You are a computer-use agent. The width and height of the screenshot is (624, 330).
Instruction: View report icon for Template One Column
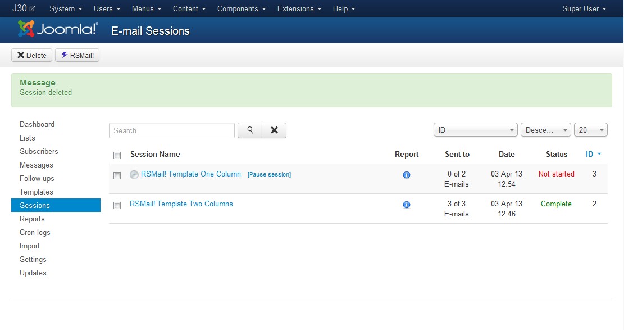[x=406, y=175]
